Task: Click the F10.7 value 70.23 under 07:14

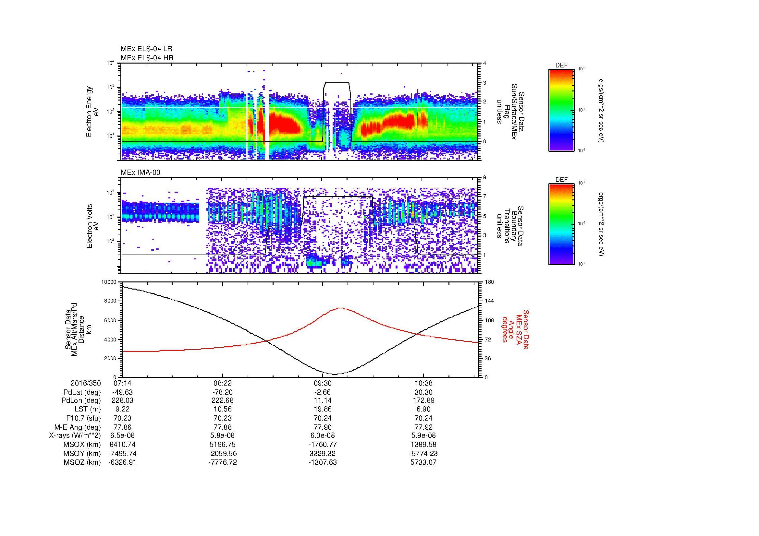Action: (123, 418)
